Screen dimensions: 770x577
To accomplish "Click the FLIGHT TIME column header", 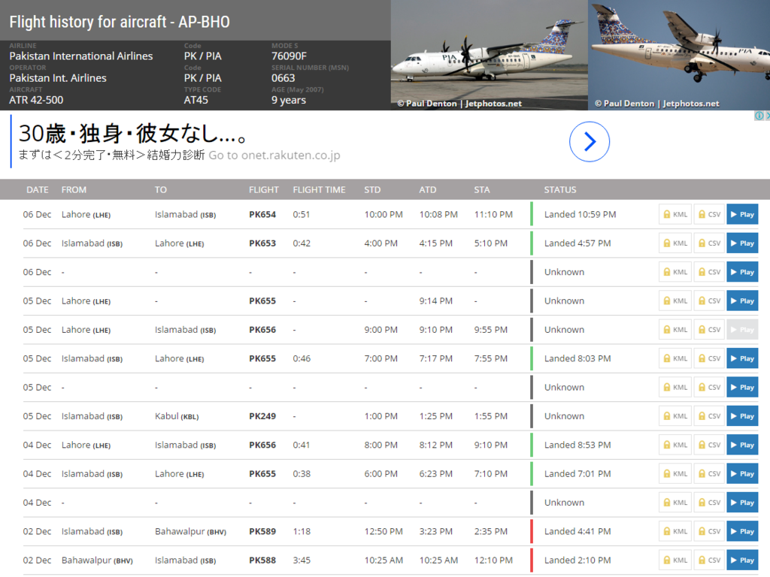I will click(x=319, y=190).
